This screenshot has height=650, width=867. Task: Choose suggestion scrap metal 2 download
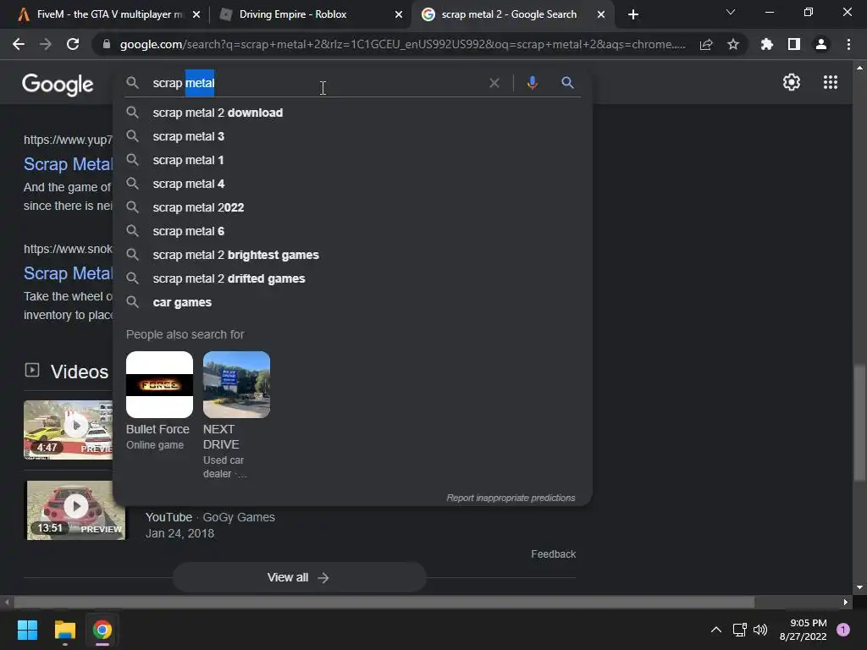tap(353, 113)
